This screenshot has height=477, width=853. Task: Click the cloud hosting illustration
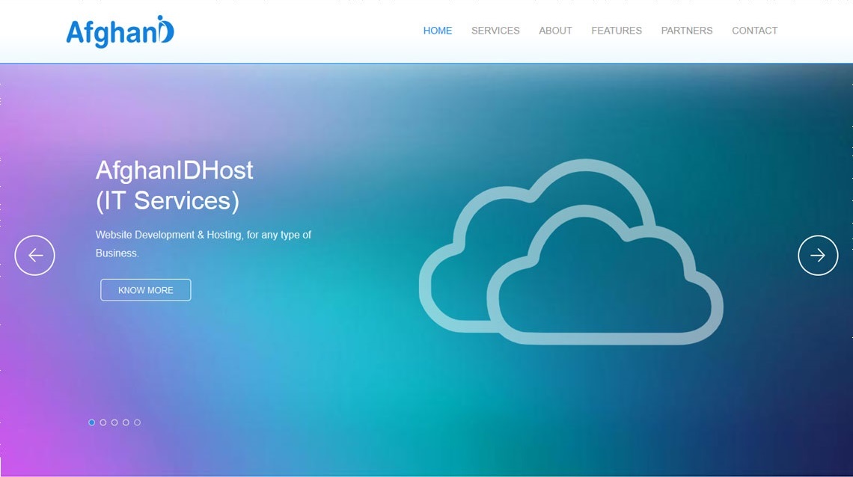(x=571, y=252)
